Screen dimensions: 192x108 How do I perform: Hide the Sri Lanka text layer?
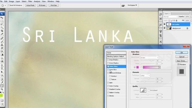(x=164, y=24)
